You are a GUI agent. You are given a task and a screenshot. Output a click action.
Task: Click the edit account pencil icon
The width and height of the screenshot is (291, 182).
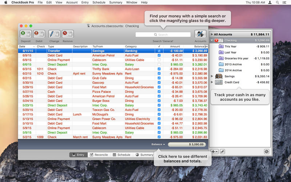[223, 151]
